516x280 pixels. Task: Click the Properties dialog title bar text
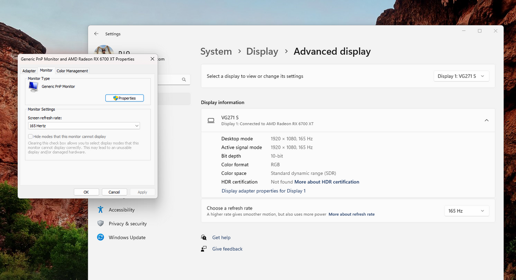(x=78, y=59)
